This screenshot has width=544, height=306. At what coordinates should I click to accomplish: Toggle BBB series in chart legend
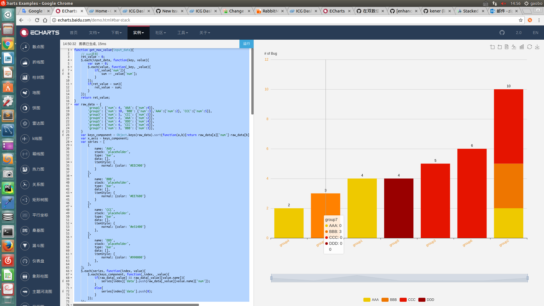[x=389, y=300]
